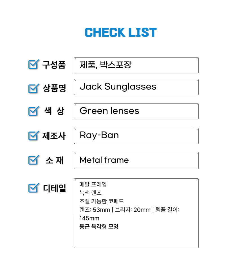Toggle the 디테일 checkbox
Image resolution: width=242 pixels, height=254 pixels.
click(x=33, y=188)
